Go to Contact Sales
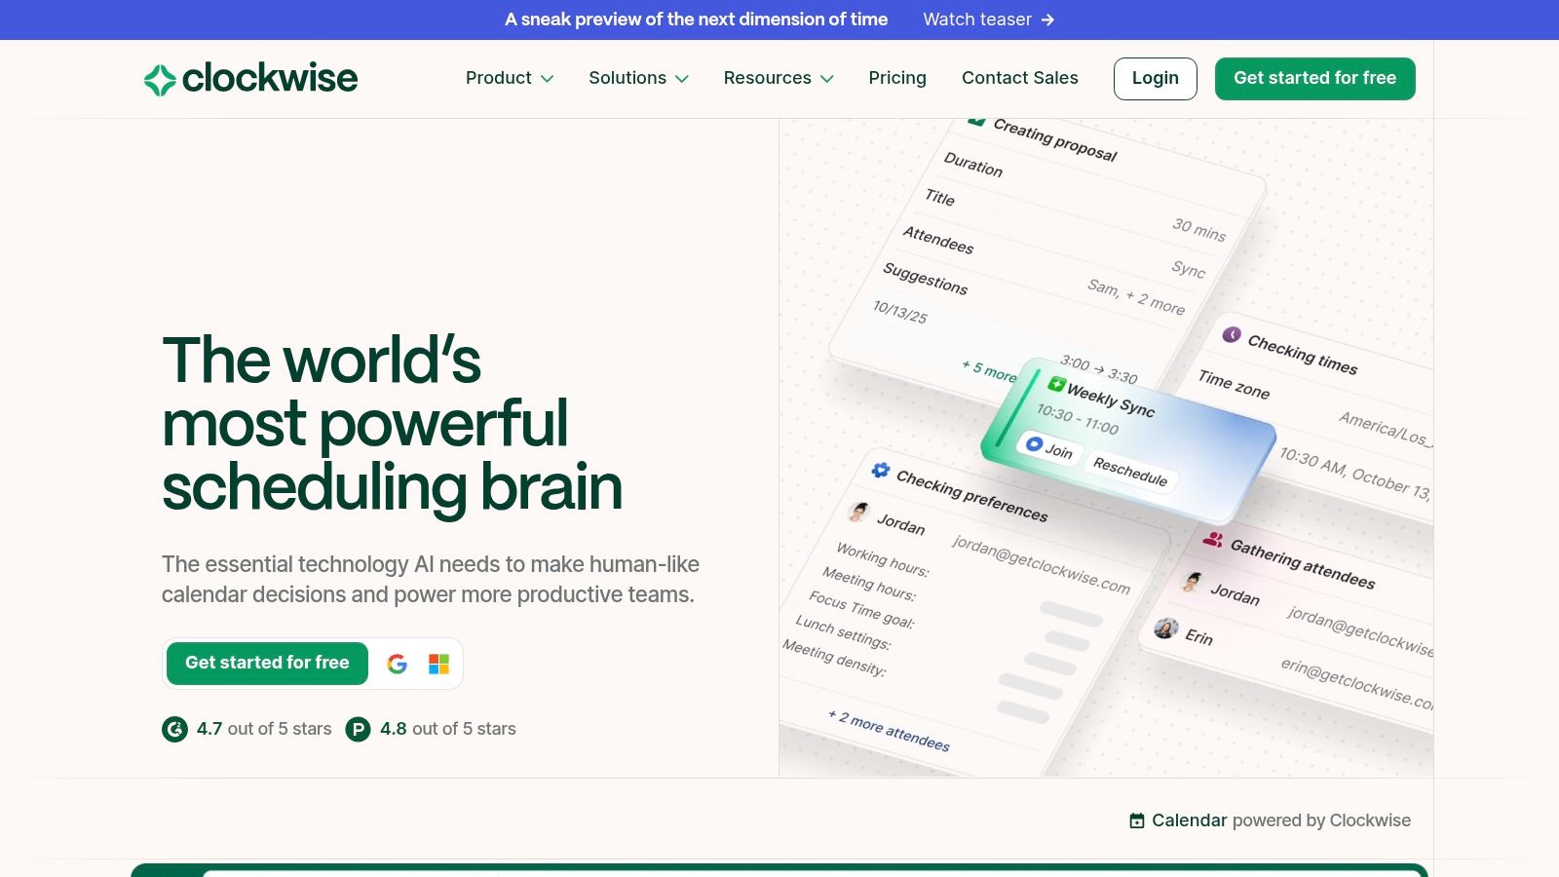Viewport: 1559px width, 877px height. click(x=1020, y=78)
